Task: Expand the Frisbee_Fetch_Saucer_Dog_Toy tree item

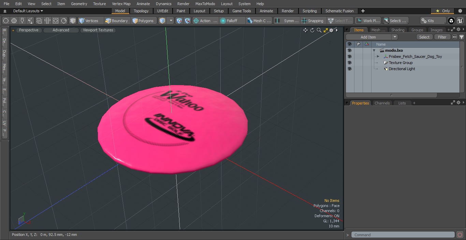Action: click(378, 57)
